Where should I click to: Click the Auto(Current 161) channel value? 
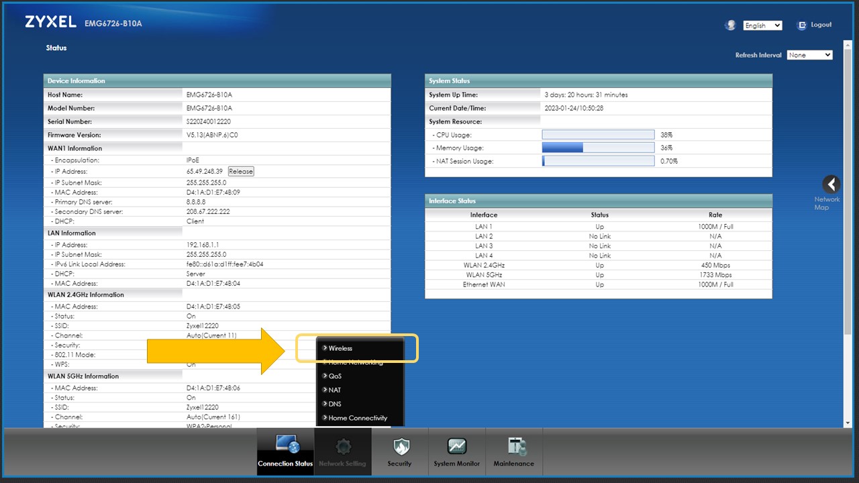click(x=213, y=417)
